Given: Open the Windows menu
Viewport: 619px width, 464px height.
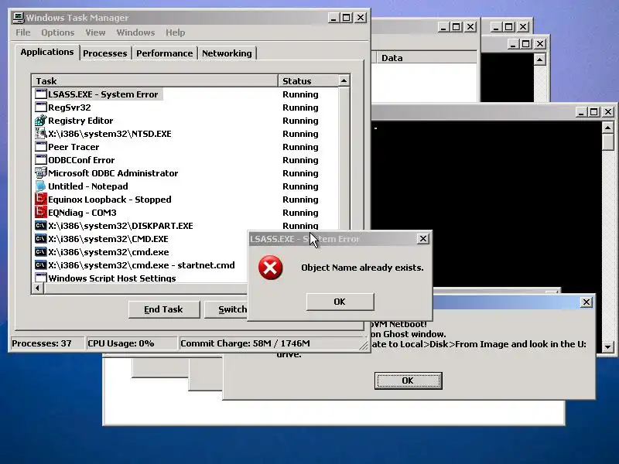Looking at the screenshot, I should click(135, 32).
